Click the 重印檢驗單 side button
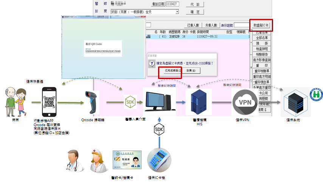 pos(262,71)
